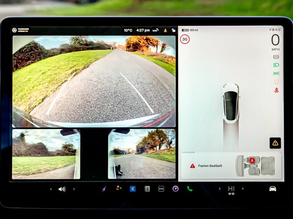Toggle the parking lights indicator
293x219 pixels.
(x=276, y=73)
